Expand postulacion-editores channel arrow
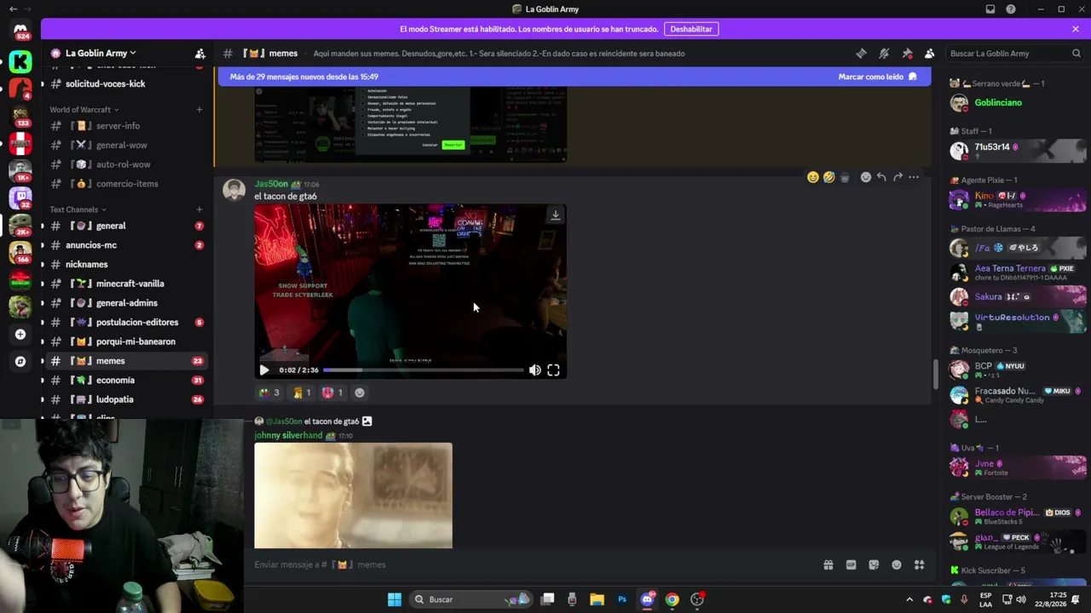Viewport: 1091px width, 613px height. tap(43, 323)
